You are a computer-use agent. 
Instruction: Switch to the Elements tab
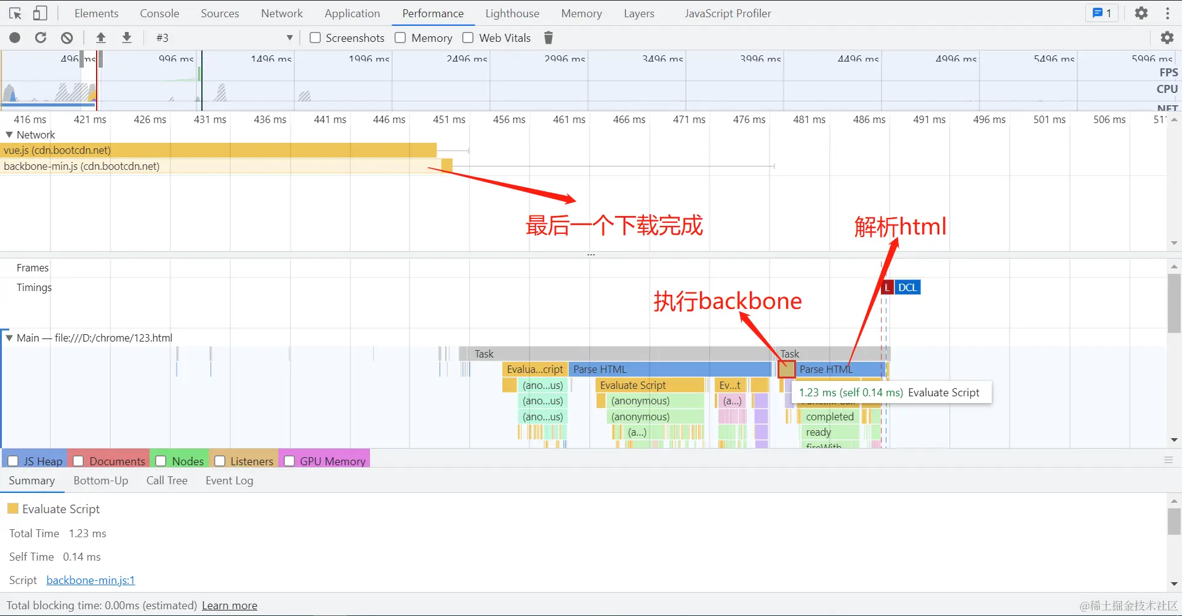[x=97, y=13]
